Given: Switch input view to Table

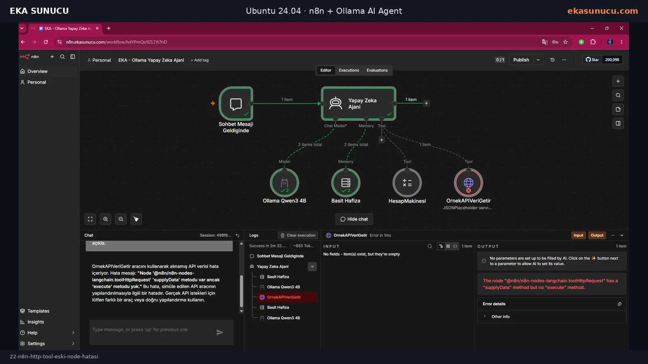Looking at the screenshot, I should pos(448,246).
